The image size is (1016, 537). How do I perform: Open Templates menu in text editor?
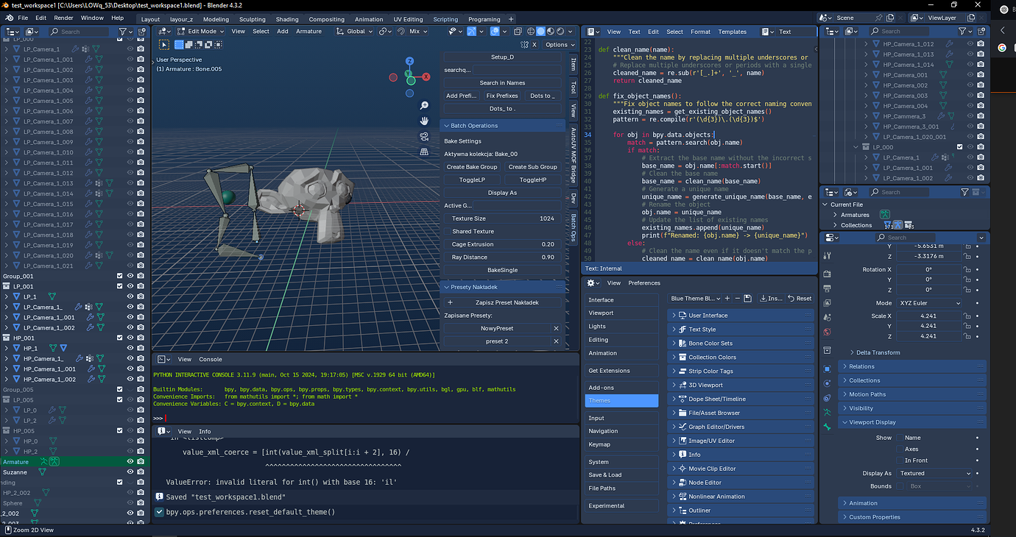732,32
